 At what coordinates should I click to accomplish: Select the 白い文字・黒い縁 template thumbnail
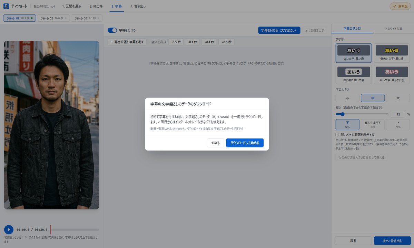point(354,53)
